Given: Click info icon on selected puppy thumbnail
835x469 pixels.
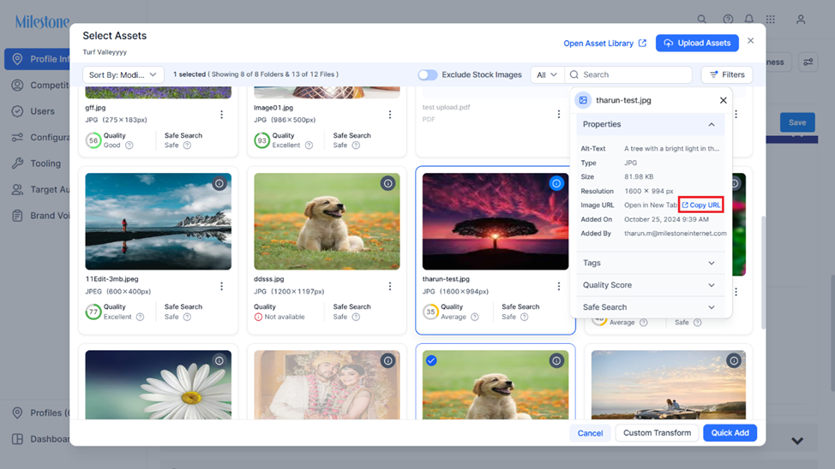Looking at the screenshot, I should pos(556,360).
